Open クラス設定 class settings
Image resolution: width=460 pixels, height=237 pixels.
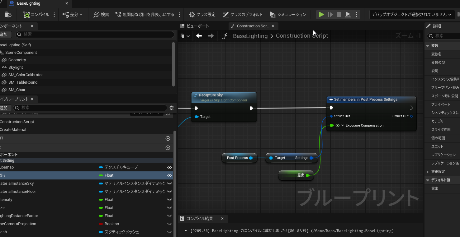click(x=202, y=15)
